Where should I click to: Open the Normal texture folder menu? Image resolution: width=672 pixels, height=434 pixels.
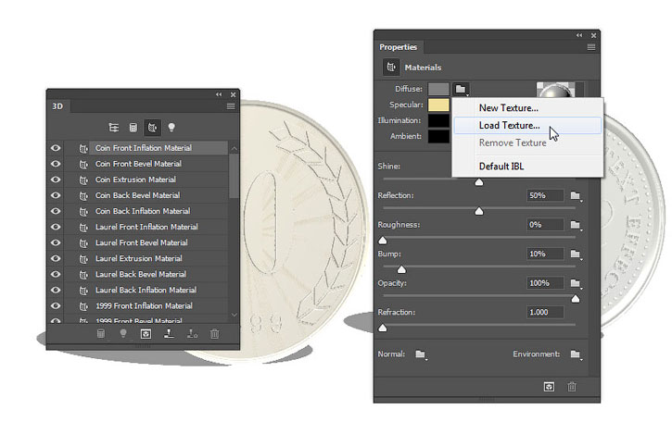click(x=421, y=354)
